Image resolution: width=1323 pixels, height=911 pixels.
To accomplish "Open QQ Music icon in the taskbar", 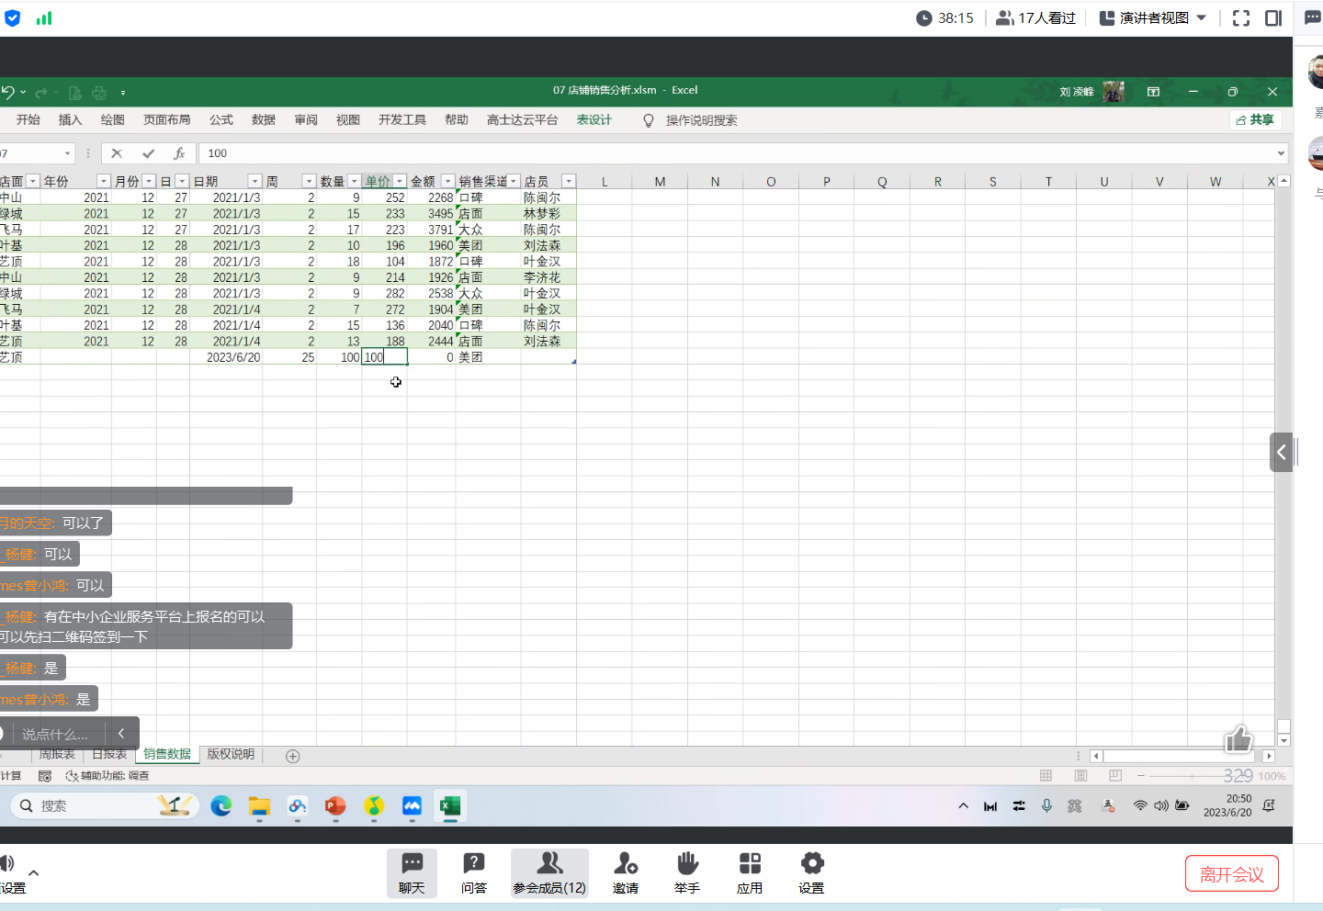I will tap(374, 806).
